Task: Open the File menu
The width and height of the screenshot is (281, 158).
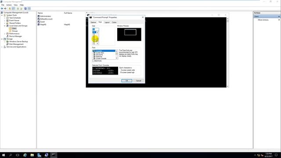Action: pos(3,5)
